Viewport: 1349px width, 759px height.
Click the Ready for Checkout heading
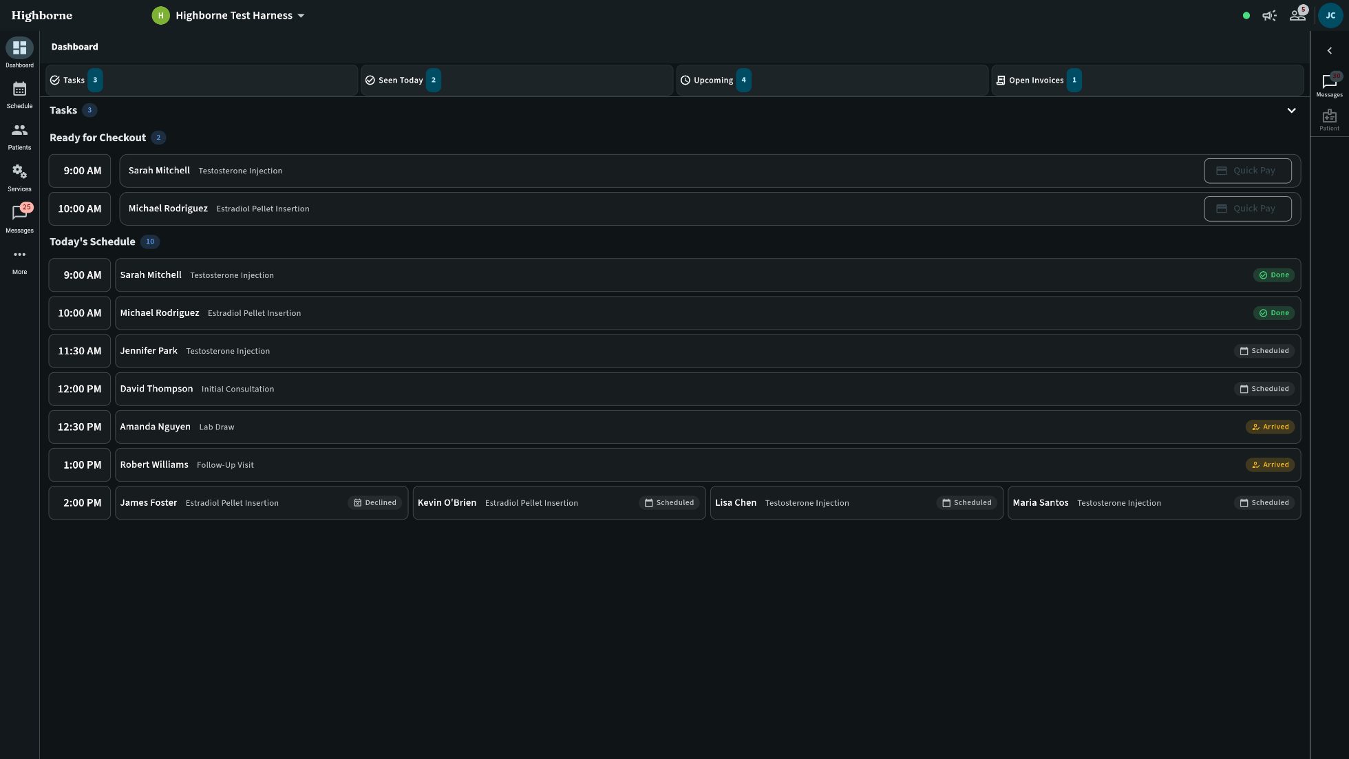point(98,138)
